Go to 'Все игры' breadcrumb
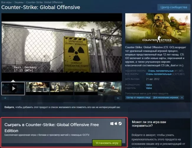The height and width of the screenshot is (148, 192). [6, 2]
